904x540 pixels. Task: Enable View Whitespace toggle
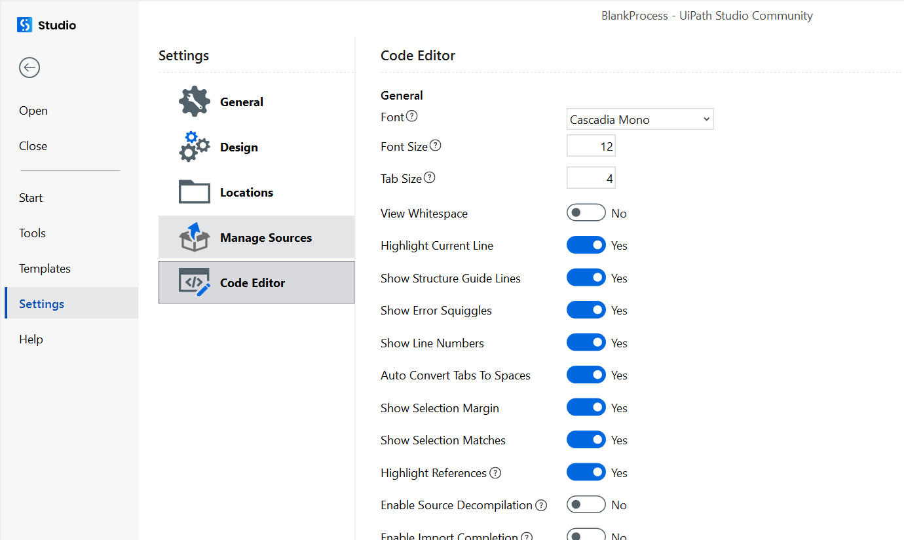click(x=586, y=213)
